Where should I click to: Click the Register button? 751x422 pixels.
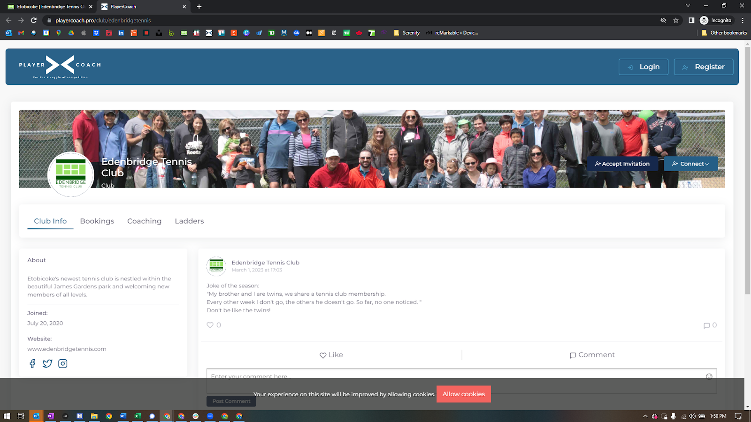click(x=704, y=67)
